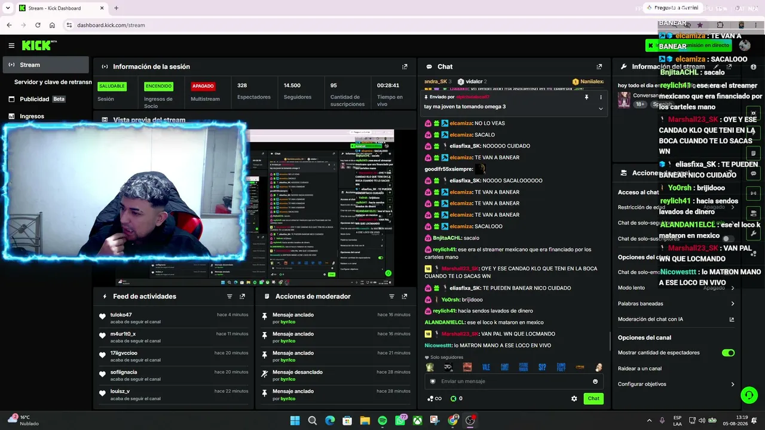Click the green Chat send button
Viewport: 765px width, 430px height.
click(x=593, y=398)
